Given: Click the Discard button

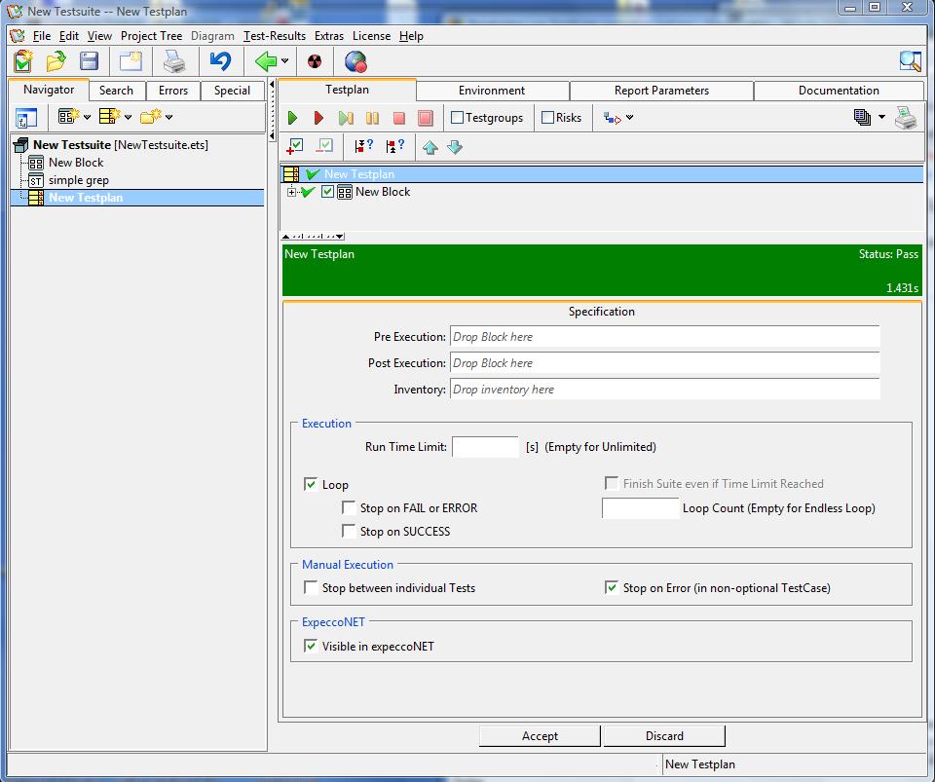Looking at the screenshot, I should click(664, 736).
